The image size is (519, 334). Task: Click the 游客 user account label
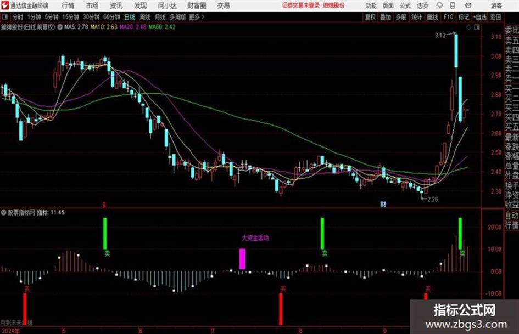point(496,5)
